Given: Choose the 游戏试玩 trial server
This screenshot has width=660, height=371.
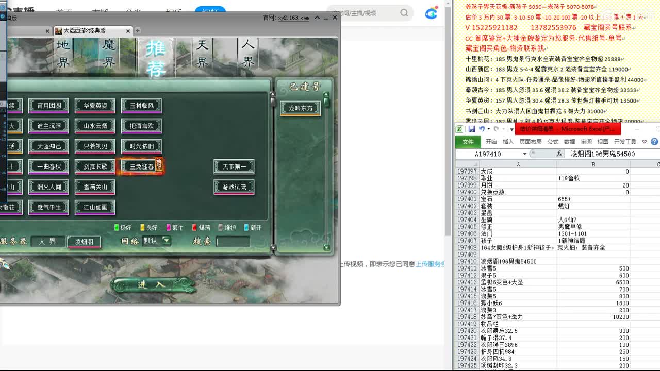Looking at the screenshot, I should pos(235,187).
